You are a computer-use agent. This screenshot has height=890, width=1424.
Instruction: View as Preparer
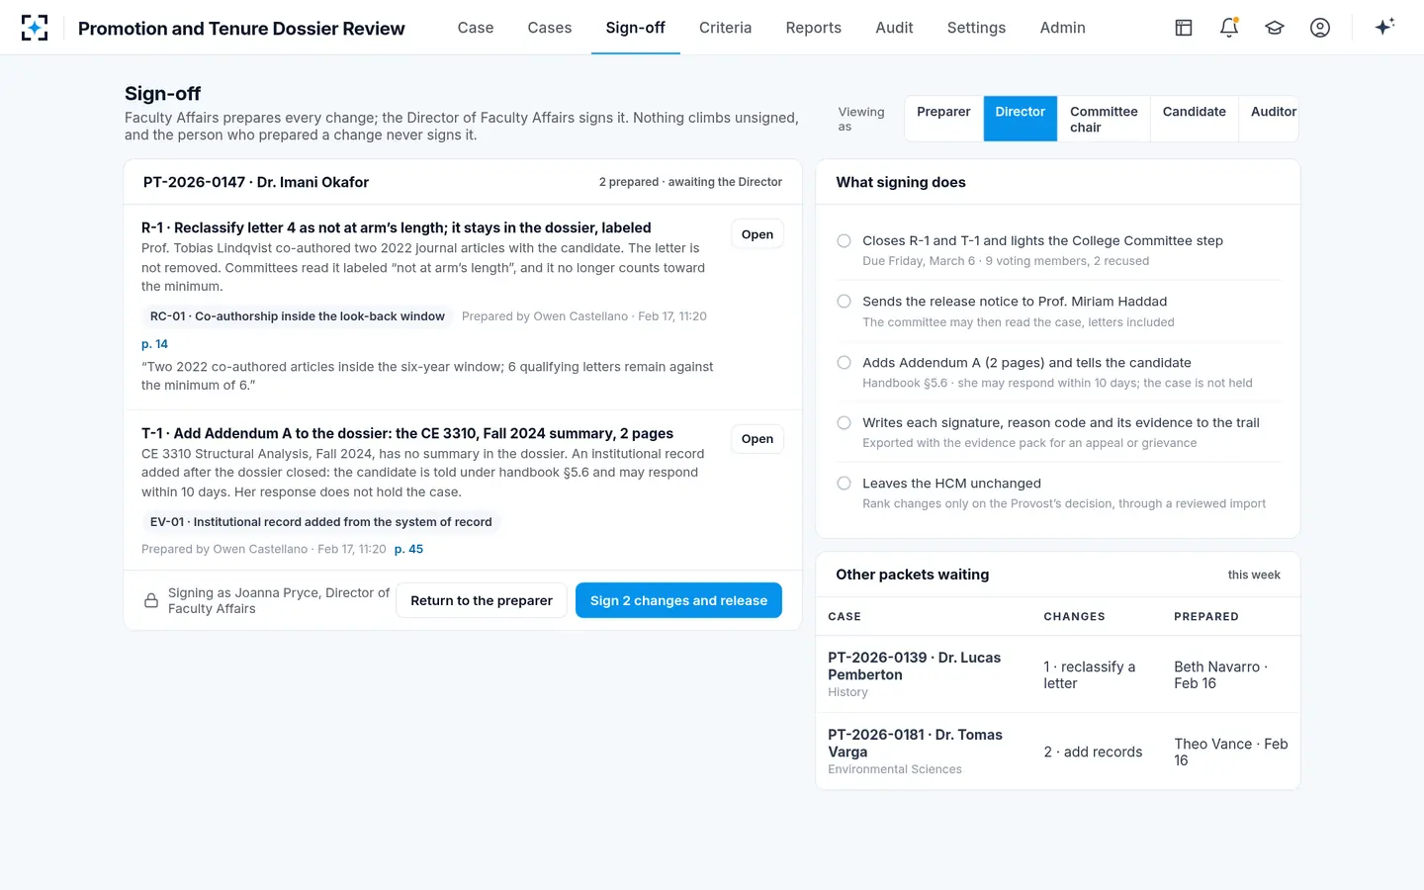coord(943,119)
